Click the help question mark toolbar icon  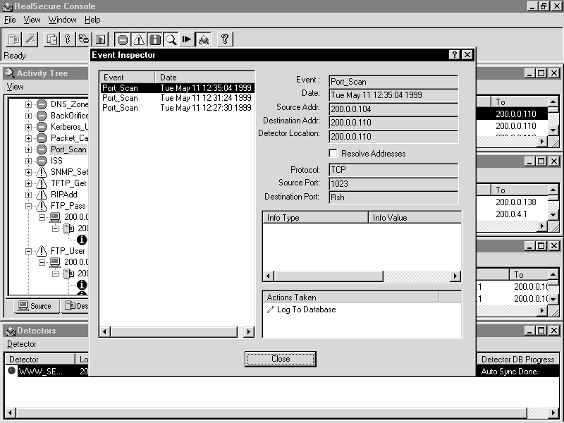click(224, 39)
